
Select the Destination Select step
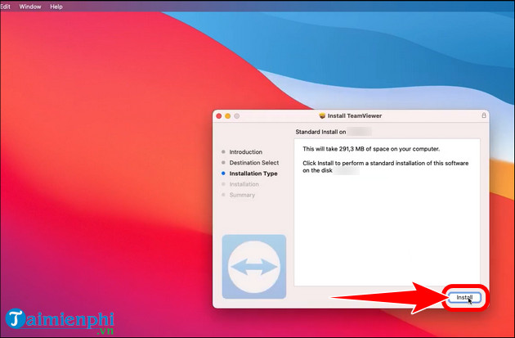[254, 163]
